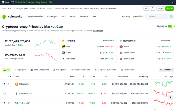
Task: Open the Products nav menu
Action: 84,16
